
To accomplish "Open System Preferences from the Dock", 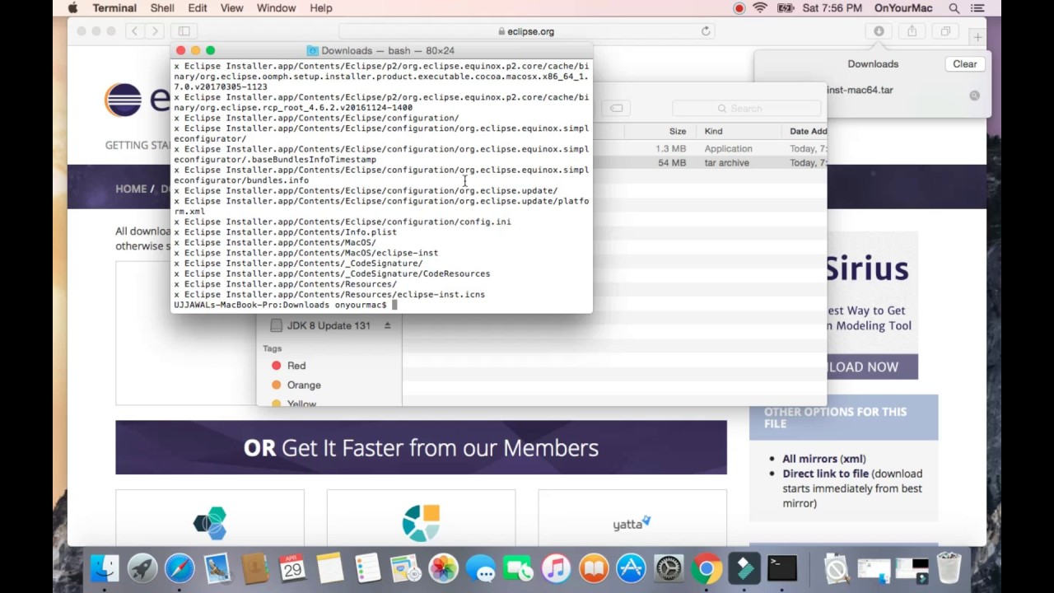I will pyautogui.click(x=669, y=568).
